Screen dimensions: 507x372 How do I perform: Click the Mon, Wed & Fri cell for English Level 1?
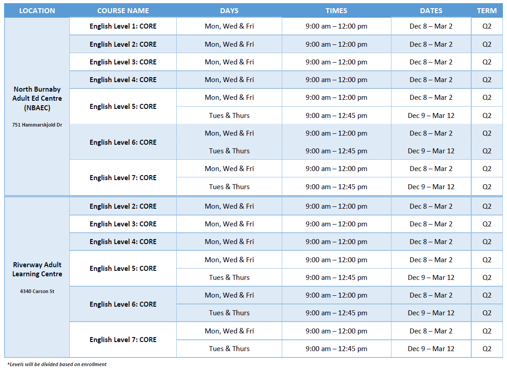(229, 26)
